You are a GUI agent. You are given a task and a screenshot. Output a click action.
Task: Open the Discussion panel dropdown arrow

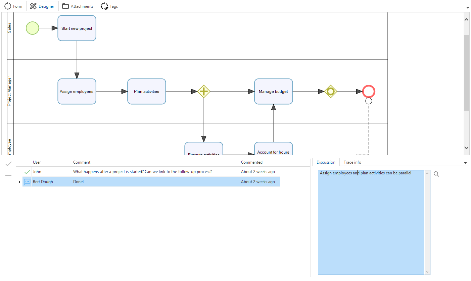466,163
